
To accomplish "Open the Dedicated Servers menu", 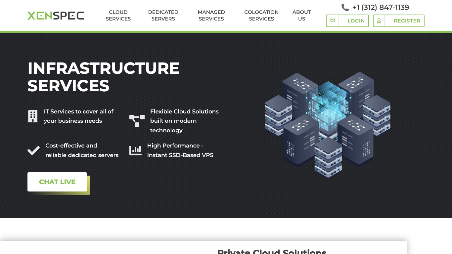I will (x=163, y=16).
